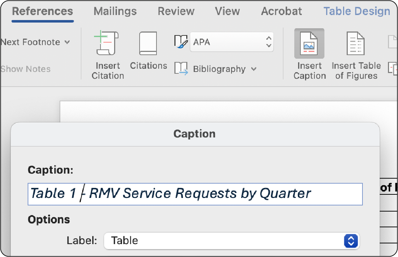The image size is (398, 257).
Task: Open the Next Footnote dropdown arrow
Action: click(x=67, y=42)
